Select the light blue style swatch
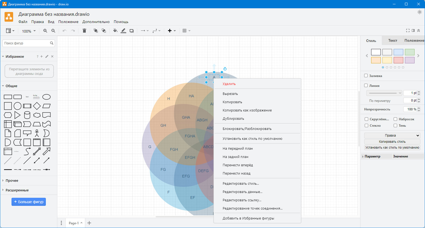The height and width of the screenshot is (228, 425). tap(398, 52)
